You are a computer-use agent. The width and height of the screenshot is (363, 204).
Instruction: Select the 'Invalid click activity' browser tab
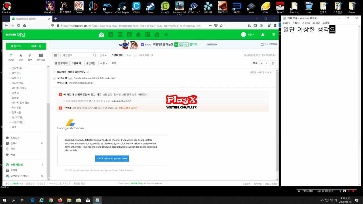31,19
